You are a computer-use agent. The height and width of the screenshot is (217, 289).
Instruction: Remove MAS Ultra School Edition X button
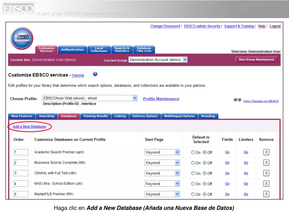pyautogui.click(x=266, y=184)
